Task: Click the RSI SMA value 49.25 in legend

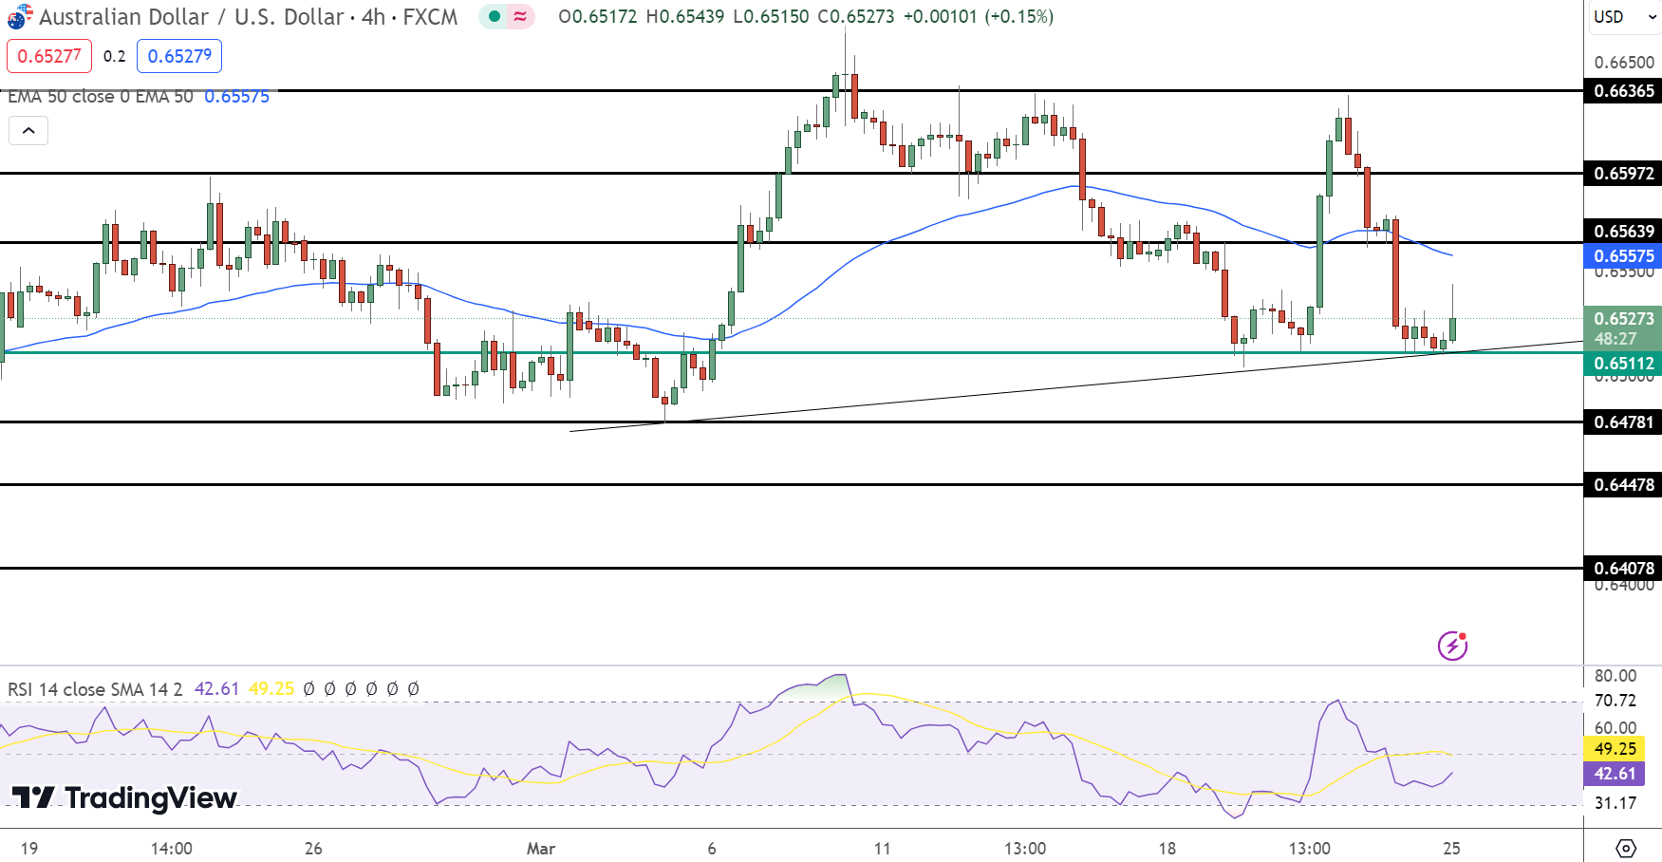Action: [271, 689]
